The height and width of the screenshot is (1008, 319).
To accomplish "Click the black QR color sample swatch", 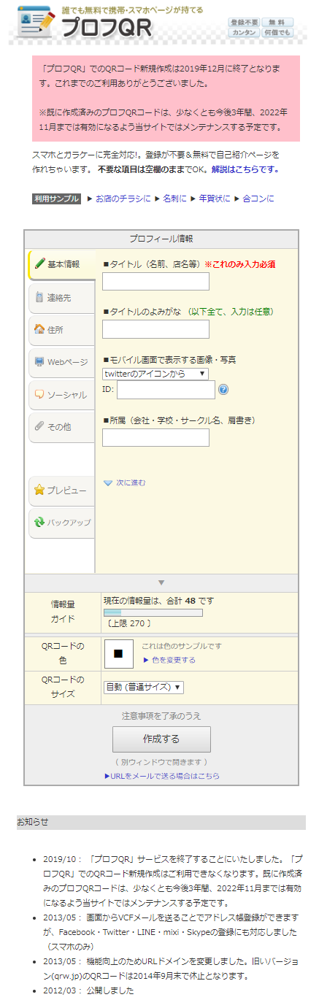I will pos(118,653).
